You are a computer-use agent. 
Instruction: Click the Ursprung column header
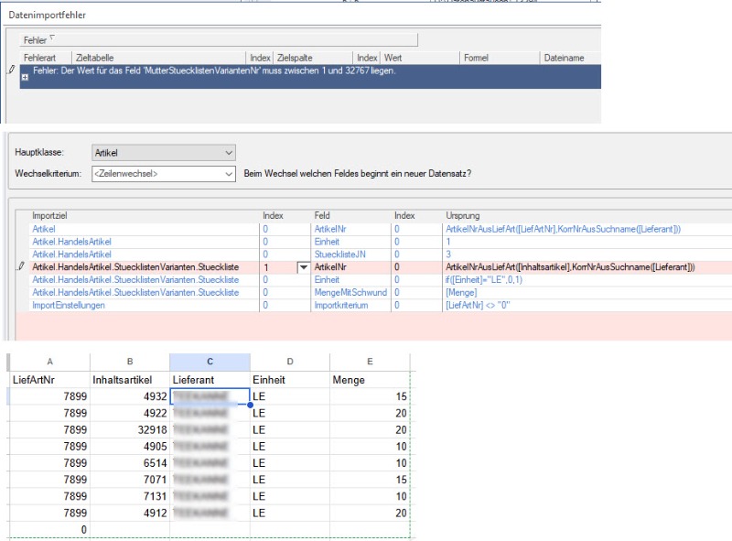click(463, 215)
